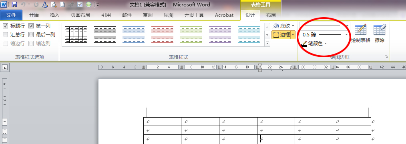
Task: Click the Word application icon in title bar
Action: point(4,4)
